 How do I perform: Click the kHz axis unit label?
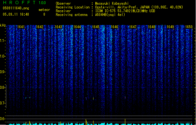(3, 25)
